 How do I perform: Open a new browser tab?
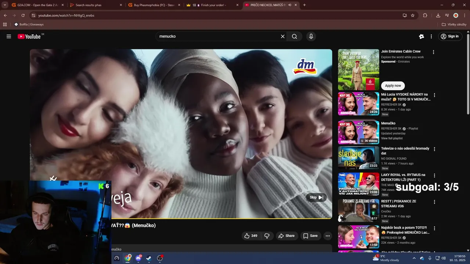click(x=304, y=5)
